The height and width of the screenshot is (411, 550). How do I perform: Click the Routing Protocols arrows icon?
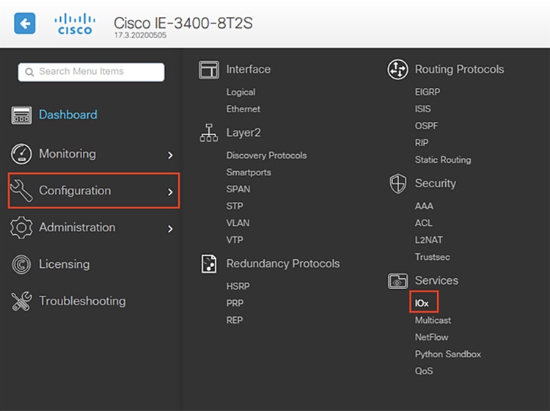click(397, 70)
